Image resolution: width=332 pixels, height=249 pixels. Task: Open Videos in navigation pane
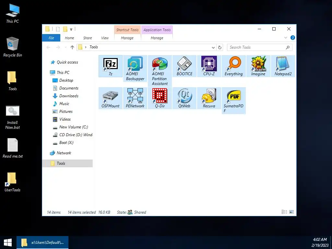(65, 119)
